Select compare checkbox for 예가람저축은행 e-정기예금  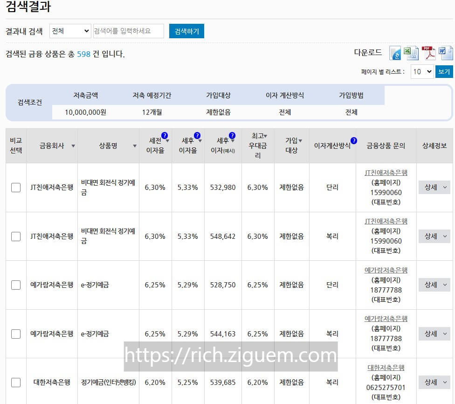pyautogui.click(x=16, y=285)
